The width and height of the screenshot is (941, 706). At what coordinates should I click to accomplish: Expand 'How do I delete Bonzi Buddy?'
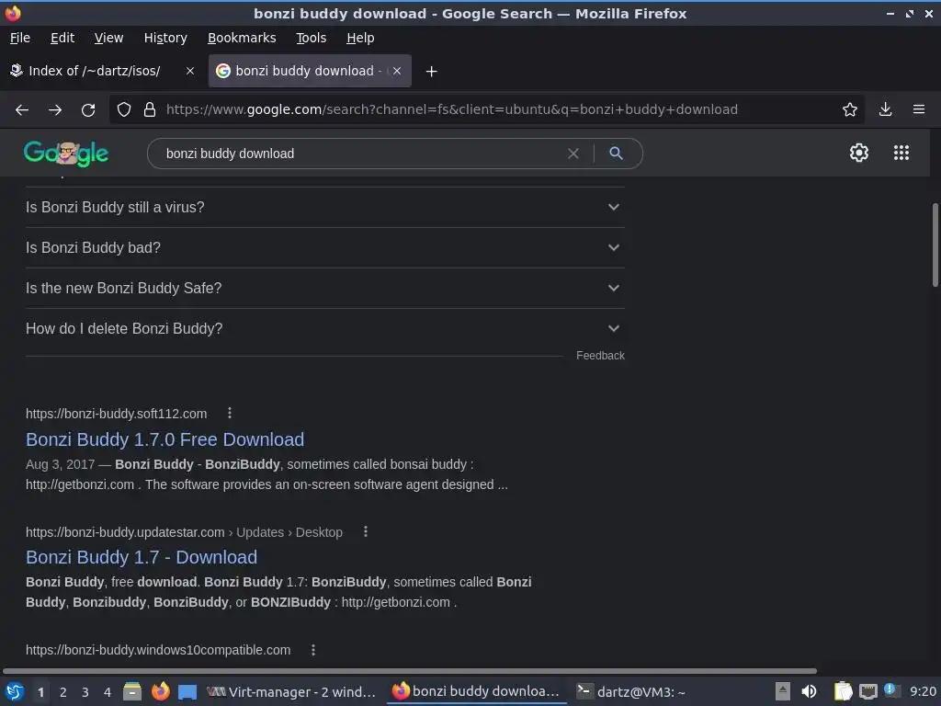(325, 329)
